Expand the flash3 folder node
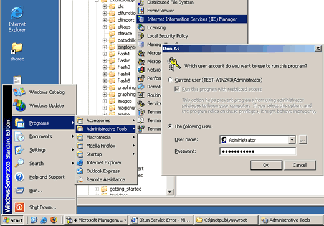The width and height of the screenshot is (324, 226). click(x=105, y=67)
